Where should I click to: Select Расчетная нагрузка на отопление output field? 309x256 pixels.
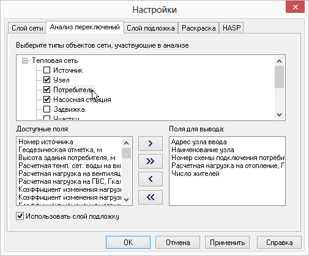[x=228, y=166]
